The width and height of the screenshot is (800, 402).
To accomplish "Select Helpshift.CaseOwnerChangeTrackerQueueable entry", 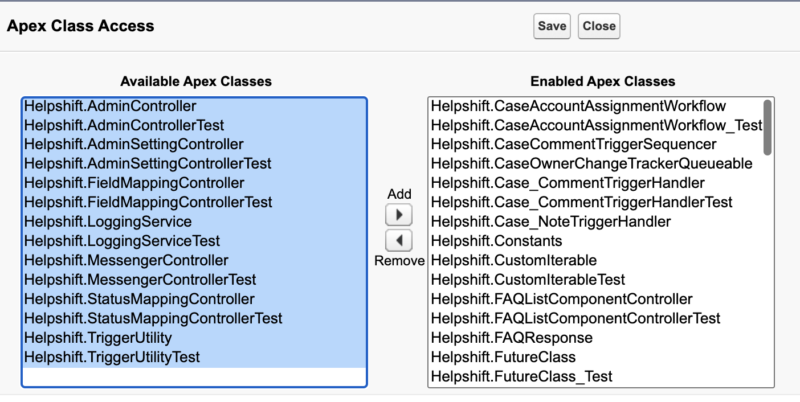I will coord(591,163).
